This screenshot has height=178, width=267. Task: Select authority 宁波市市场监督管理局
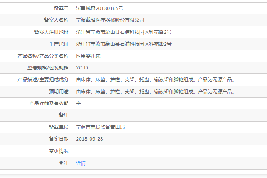pyautogui.click(x=100, y=127)
